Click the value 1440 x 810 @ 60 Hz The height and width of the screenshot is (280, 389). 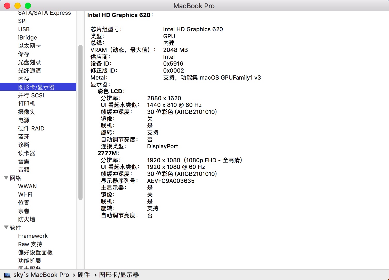coord(174,105)
